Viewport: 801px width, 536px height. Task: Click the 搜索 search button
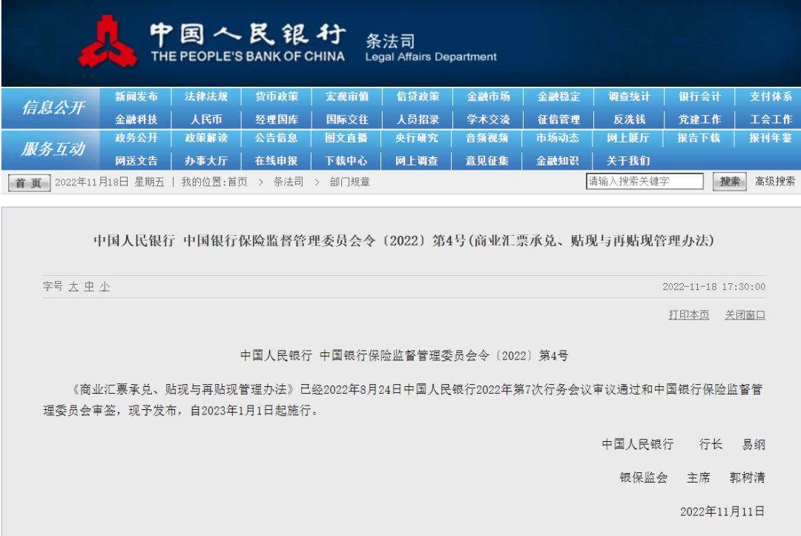(x=730, y=182)
